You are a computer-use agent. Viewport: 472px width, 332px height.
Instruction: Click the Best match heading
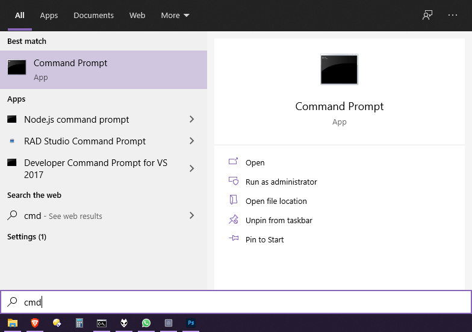point(26,41)
